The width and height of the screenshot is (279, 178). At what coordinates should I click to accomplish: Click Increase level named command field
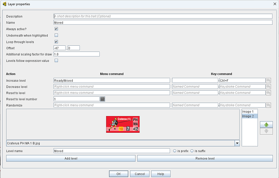[x=195, y=81]
